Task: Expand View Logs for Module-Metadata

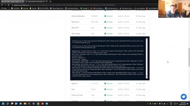Action: (140, 16)
